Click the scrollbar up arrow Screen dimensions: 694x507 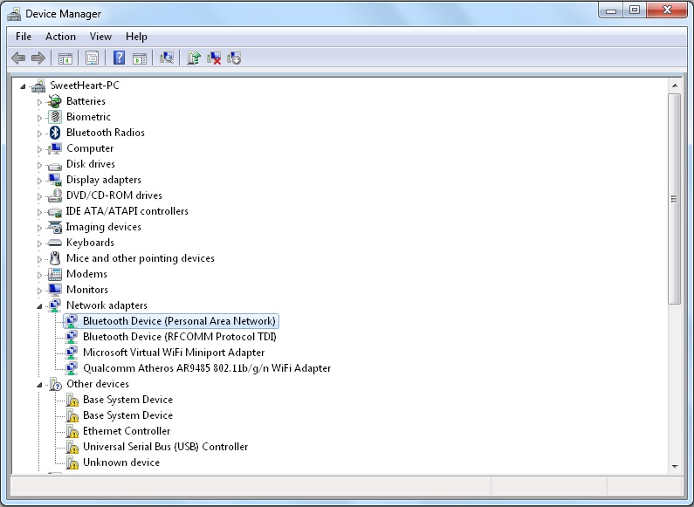tap(675, 86)
